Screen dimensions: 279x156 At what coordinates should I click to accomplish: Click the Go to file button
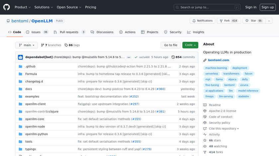click(x=171, y=45)
